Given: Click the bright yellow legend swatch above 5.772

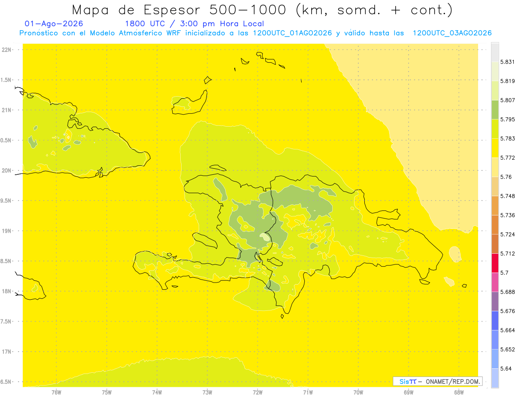Looking at the screenshot, I should (x=495, y=148).
